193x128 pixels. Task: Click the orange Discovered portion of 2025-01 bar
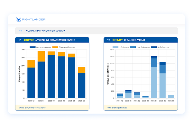[41, 56]
